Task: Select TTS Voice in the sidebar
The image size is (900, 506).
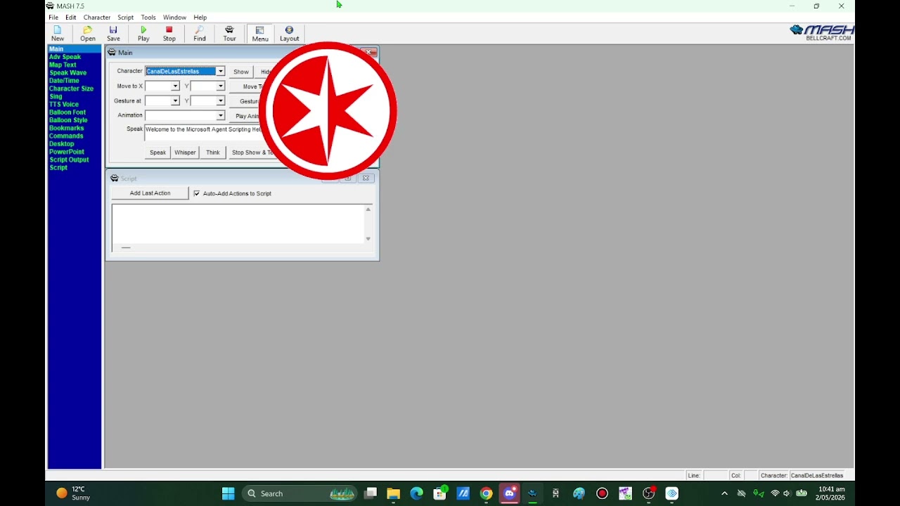Action: click(63, 104)
